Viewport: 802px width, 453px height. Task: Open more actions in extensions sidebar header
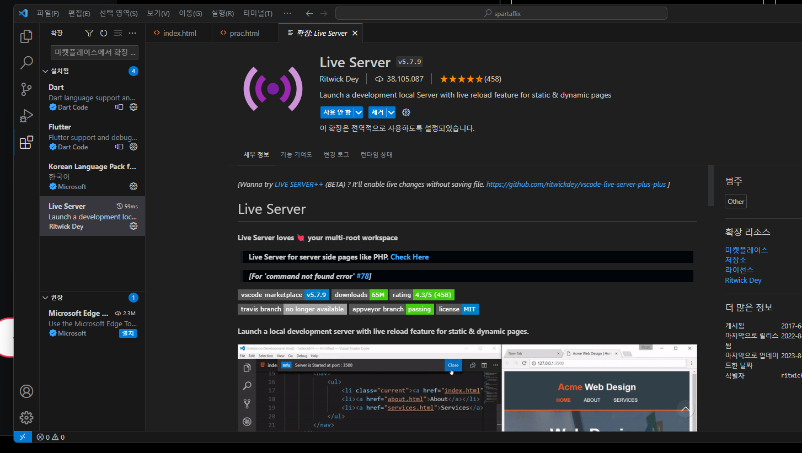(x=132, y=33)
